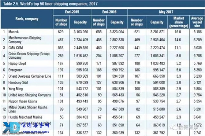Click Nippon Yusen Kaisha capacity '538 754'
The width and height of the screenshot is (205, 136).
[x=159, y=101]
